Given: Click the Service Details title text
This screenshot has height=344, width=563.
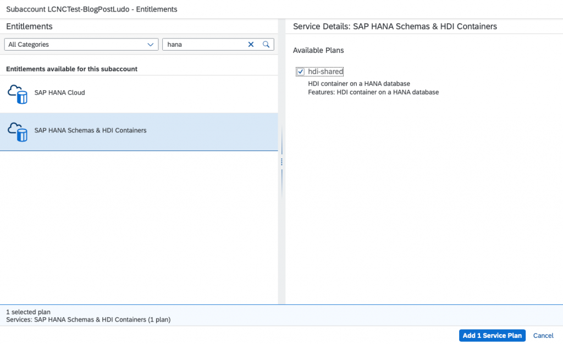Looking at the screenshot, I should click(x=395, y=26).
